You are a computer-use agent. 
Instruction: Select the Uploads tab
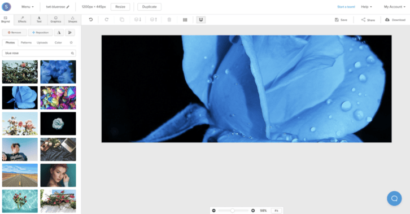[42, 42]
